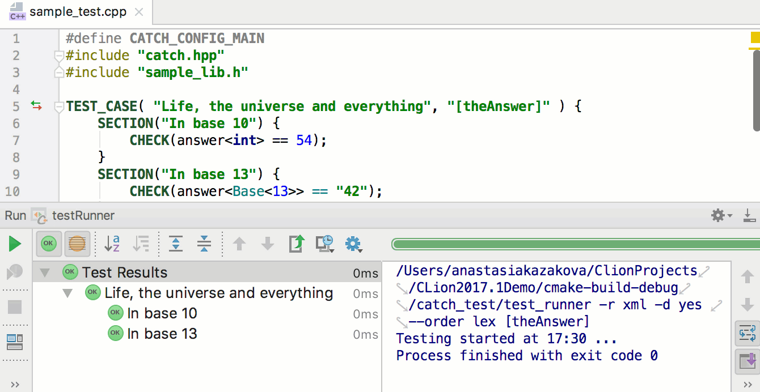Click the TEST_CASE macro name

tap(102, 106)
